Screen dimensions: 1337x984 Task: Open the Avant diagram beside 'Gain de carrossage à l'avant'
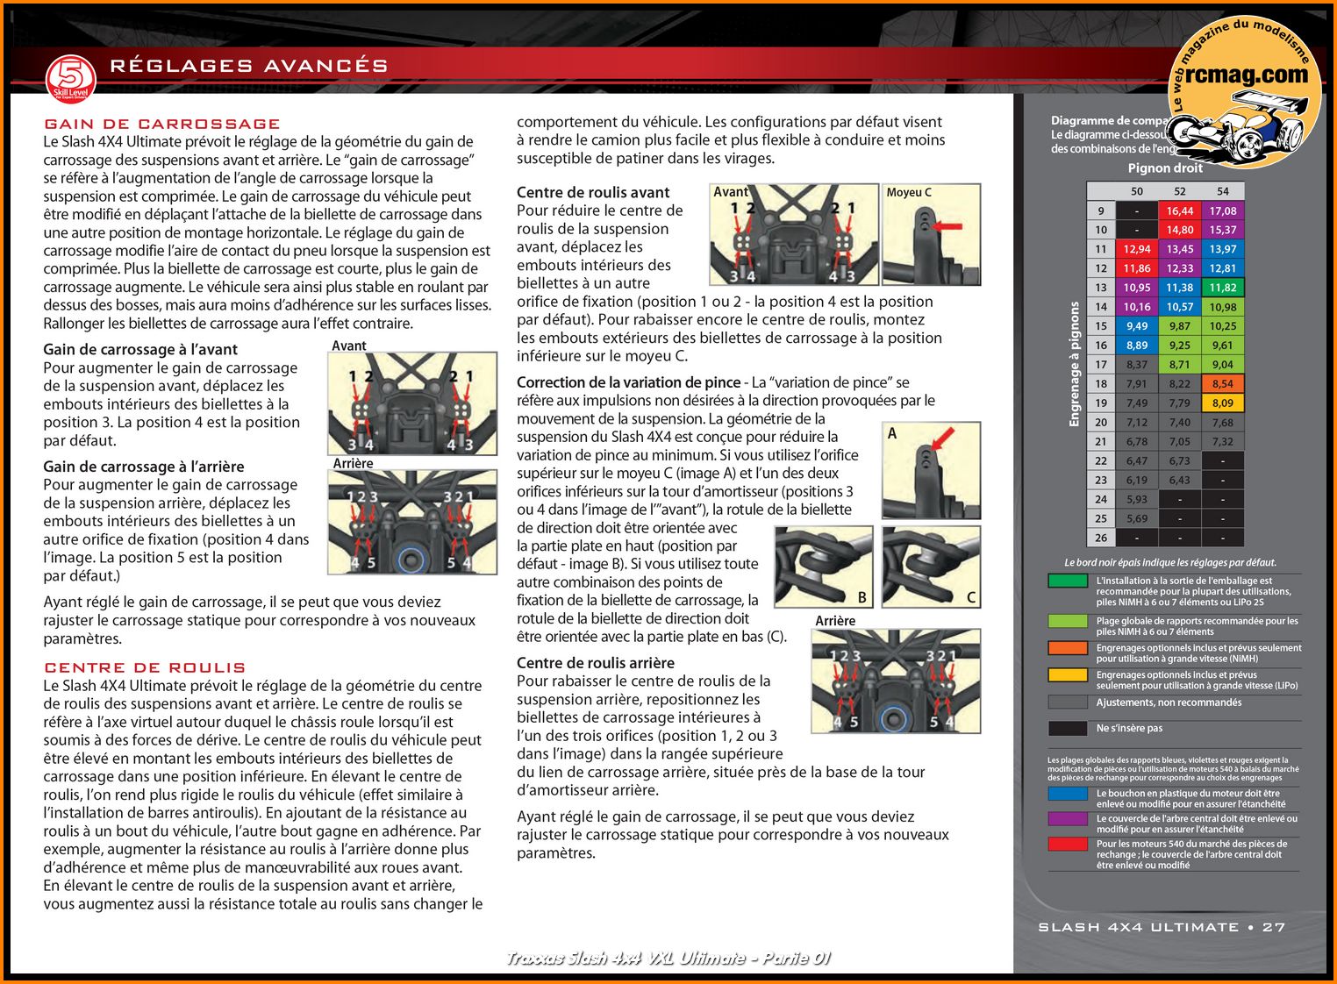click(412, 403)
